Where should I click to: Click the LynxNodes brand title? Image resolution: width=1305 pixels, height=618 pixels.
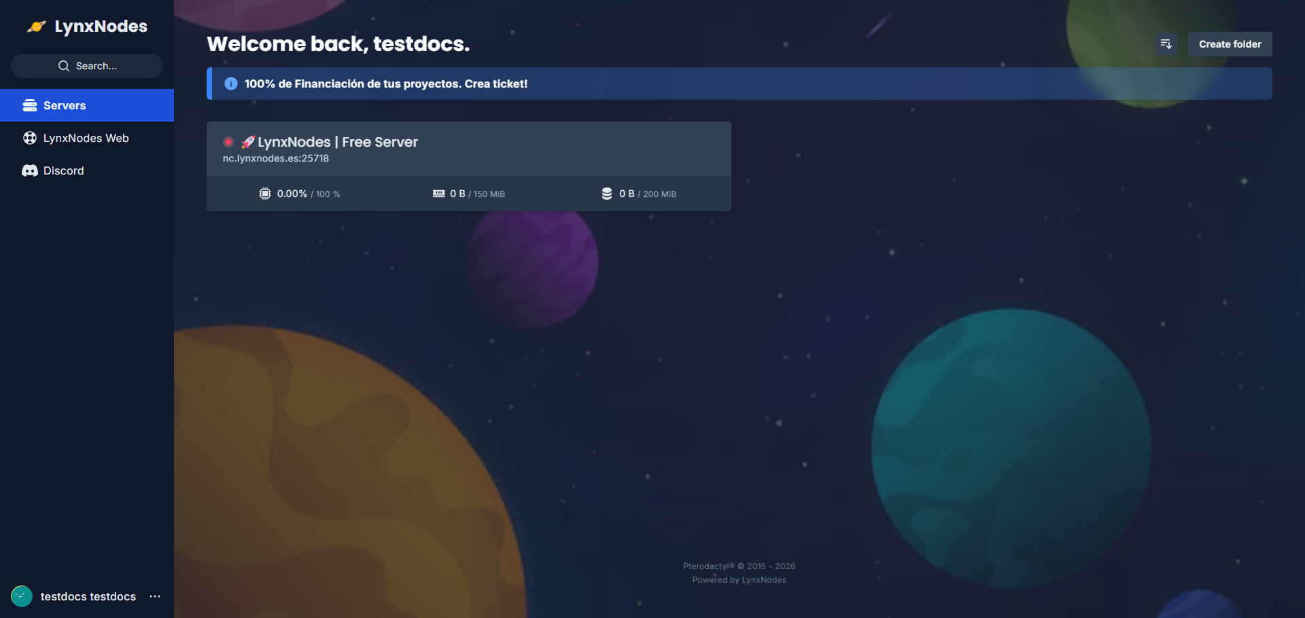101,26
